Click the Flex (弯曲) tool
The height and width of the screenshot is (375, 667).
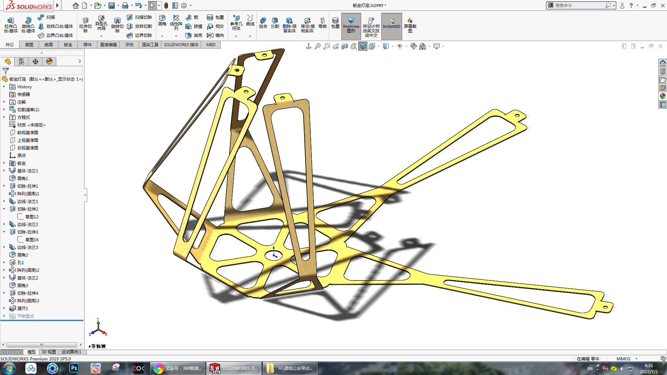323,23
